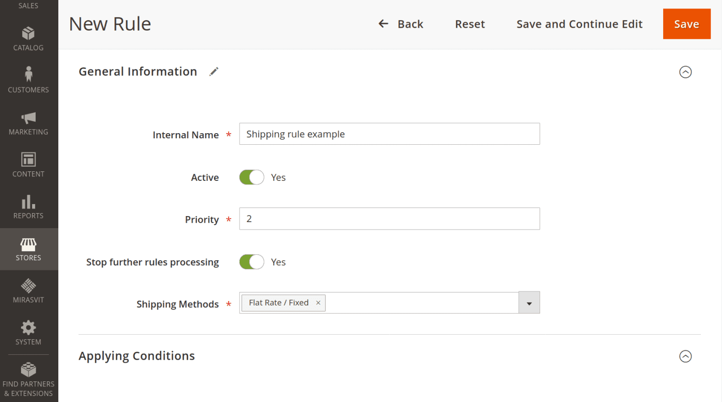Click the Reset button
Image resolution: width=722 pixels, height=402 pixels.
[x=470, y=24]
